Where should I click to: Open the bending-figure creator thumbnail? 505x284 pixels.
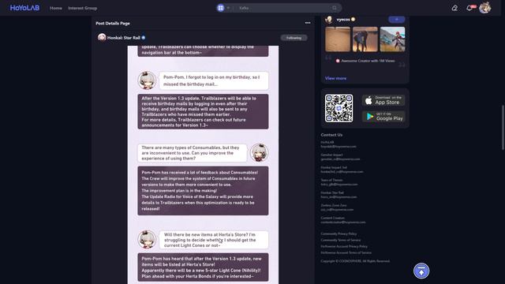pos(365,39)
